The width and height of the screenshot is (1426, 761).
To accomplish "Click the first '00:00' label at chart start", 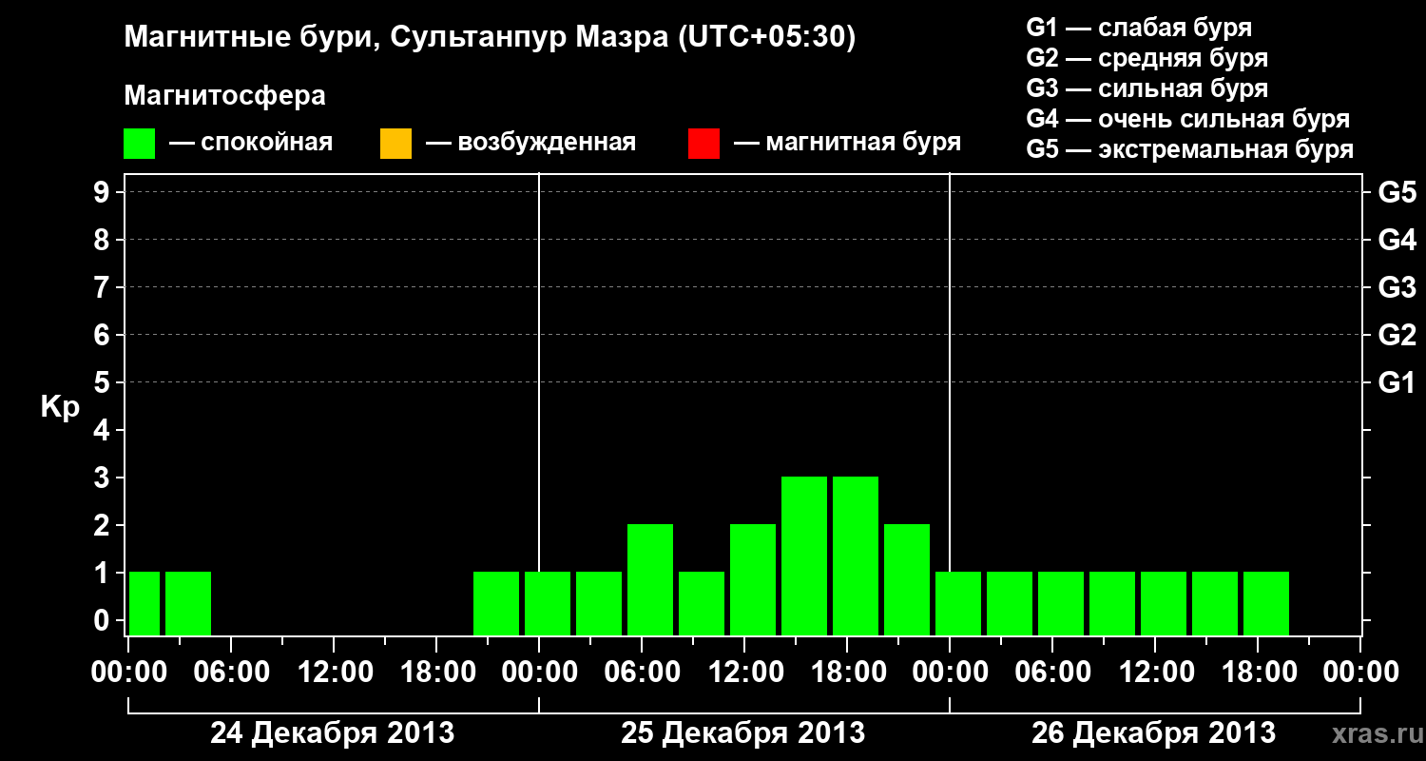I will (128, 672).
